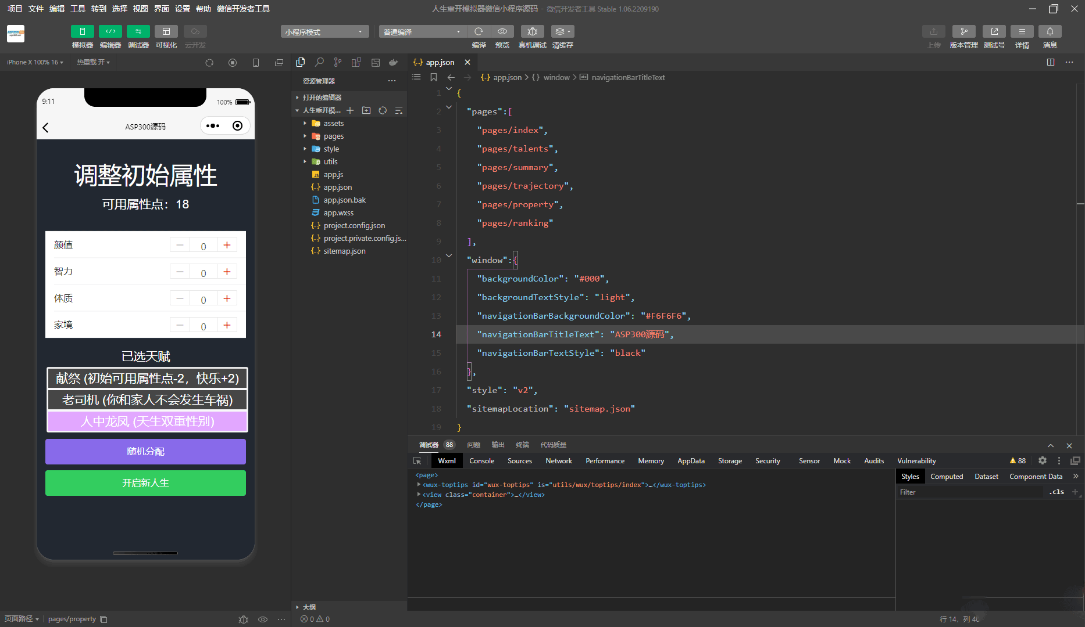Increase the 家境 attribute with plus
Viewport: 1085px width, 627px height.
click(x=227, y=325)
